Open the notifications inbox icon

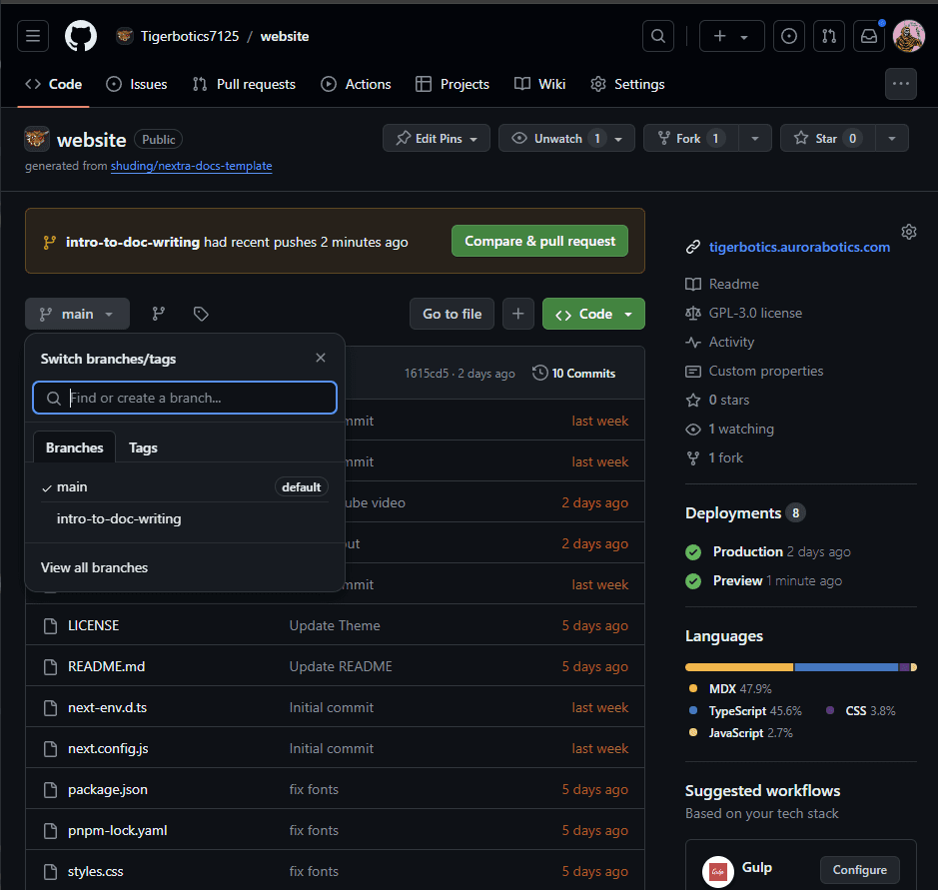[868, 36]
